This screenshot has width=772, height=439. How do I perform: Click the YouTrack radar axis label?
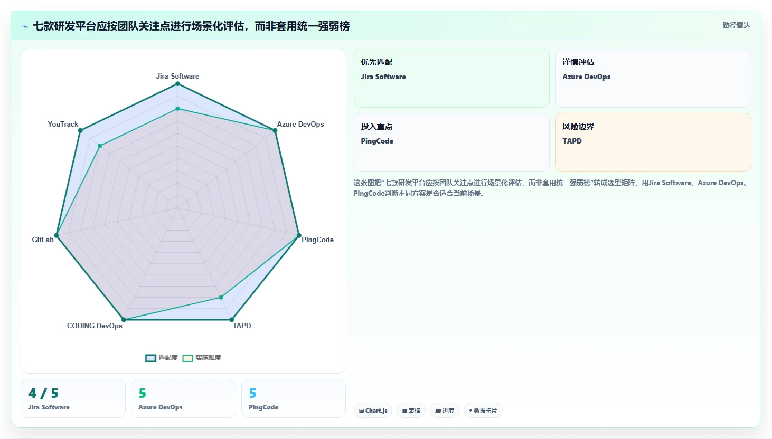coord(63,124)
